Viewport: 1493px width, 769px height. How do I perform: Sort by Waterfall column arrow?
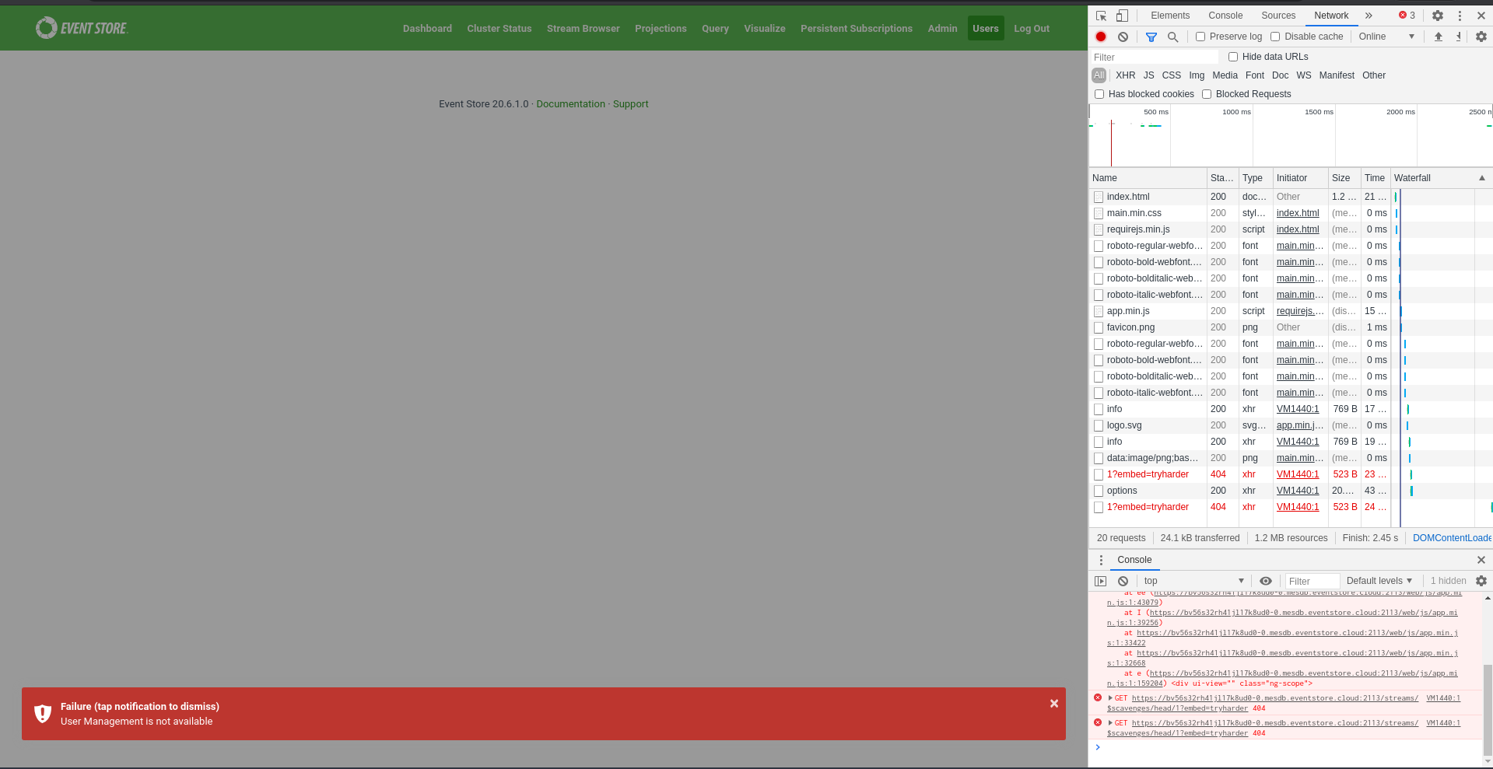coord(1482,178)
